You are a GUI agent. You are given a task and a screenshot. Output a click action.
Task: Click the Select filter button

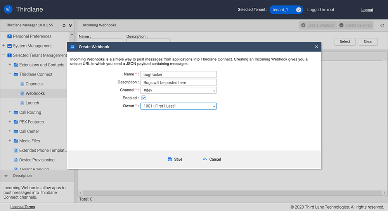(x=345, y=41)
